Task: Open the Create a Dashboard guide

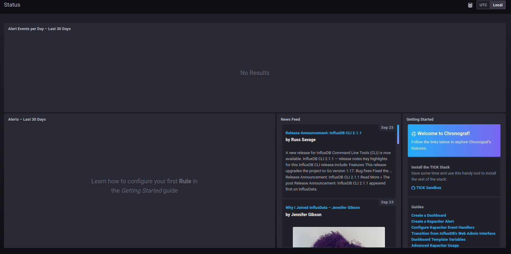Action: coord(429,215)
